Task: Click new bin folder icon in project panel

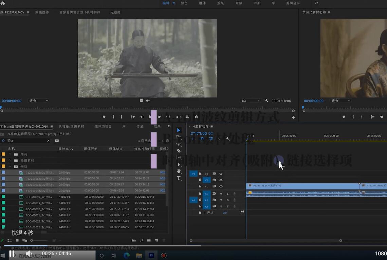Action: click(149, 240)
